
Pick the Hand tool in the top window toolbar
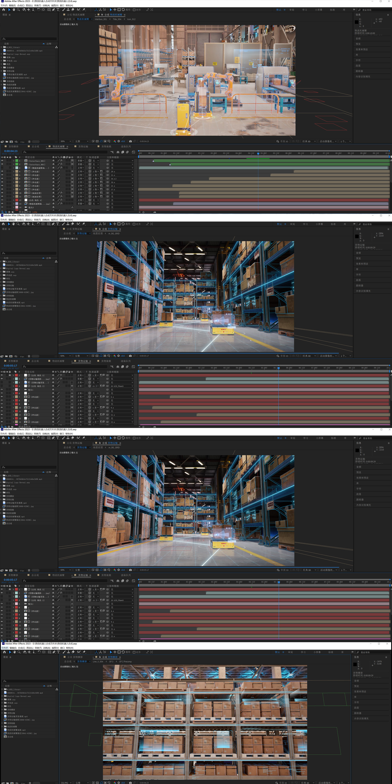point(14,10)
